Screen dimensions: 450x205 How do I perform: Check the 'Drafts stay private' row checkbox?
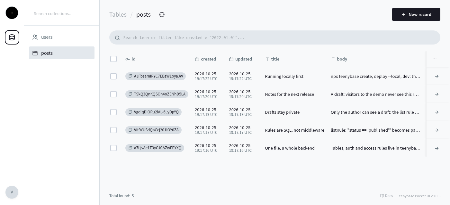tap(113, 112)
